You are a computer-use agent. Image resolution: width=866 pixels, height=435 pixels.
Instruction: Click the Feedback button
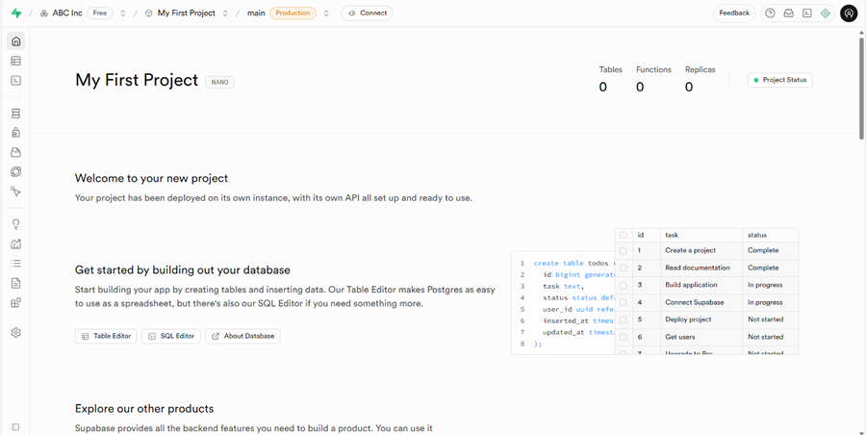pos(734,13)
